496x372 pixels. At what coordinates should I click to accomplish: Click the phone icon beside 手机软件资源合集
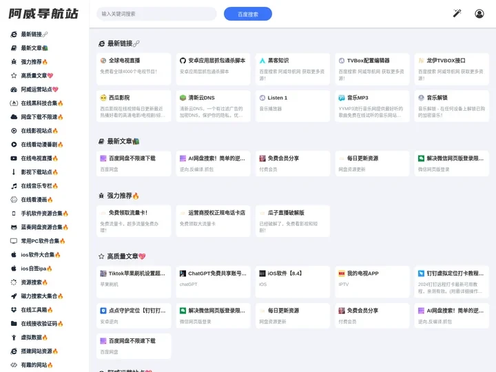[x=14, y=214]
